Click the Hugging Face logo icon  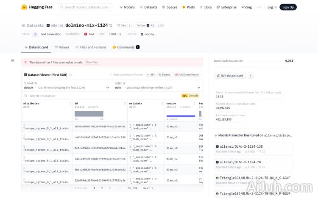tap(24, 7)
